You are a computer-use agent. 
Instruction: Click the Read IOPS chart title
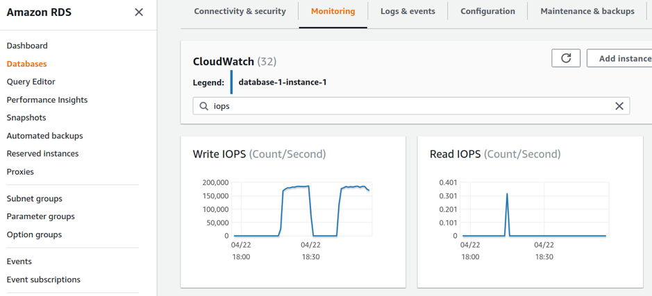[495, 155]
